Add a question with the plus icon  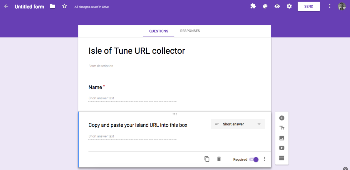(x=282, y=118)
